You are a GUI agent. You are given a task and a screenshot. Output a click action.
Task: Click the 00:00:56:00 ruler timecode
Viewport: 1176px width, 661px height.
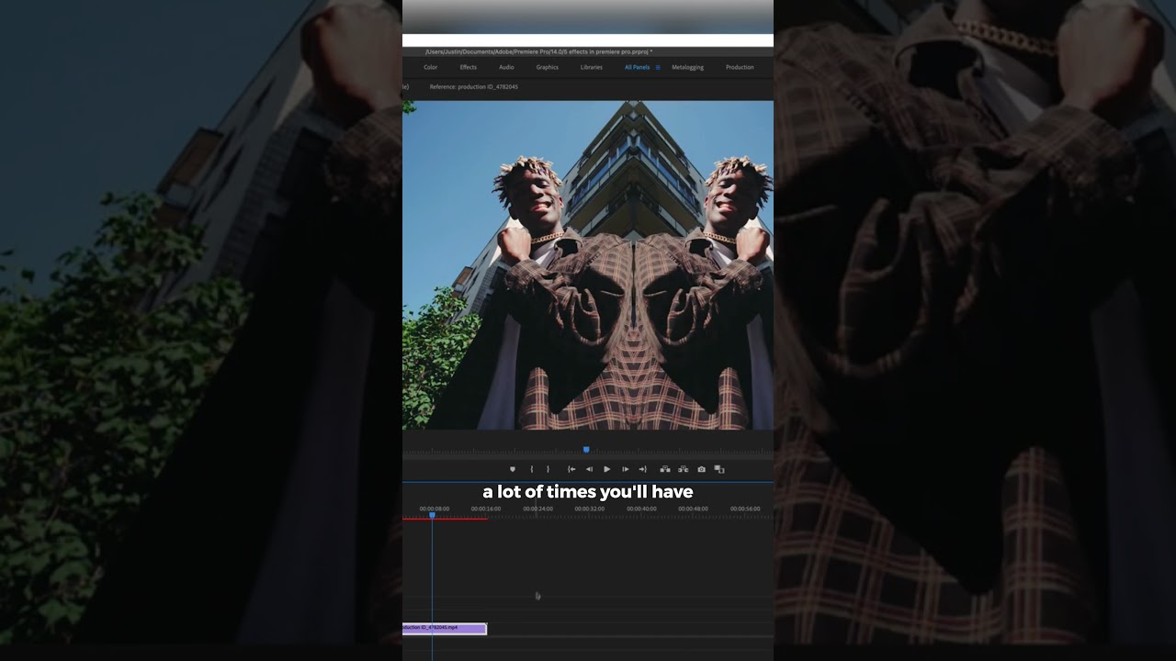click(x=746, y=509)
